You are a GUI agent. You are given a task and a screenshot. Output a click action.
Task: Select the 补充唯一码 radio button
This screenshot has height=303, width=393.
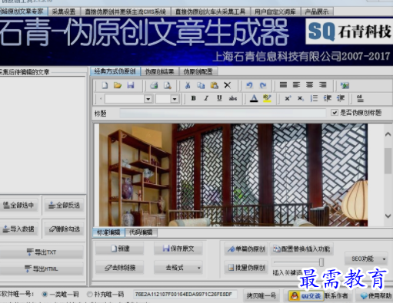coord(90,295)
